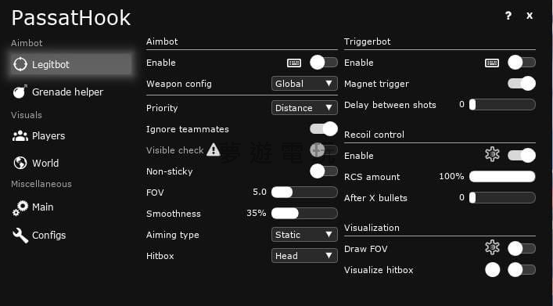Click the Smoothness slider bar

pyautogui.click(x=304, y=213)
